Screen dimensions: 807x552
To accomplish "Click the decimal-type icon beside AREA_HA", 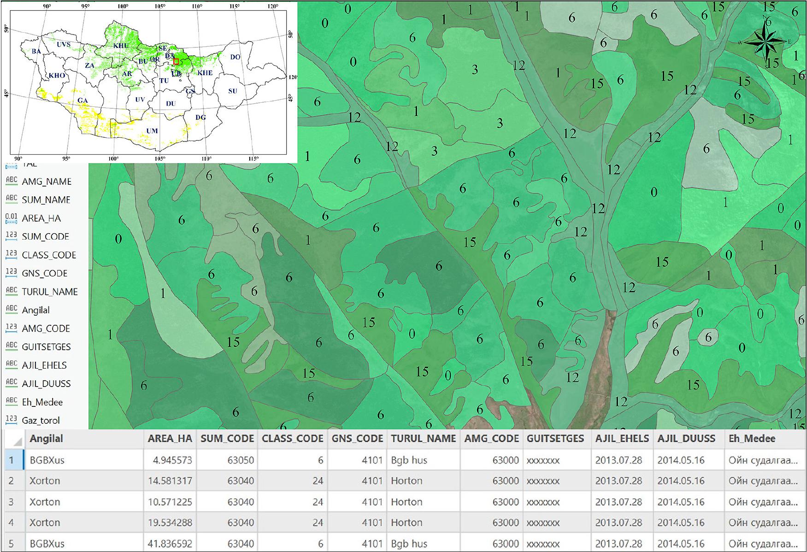I will click(x=12, y=217).
